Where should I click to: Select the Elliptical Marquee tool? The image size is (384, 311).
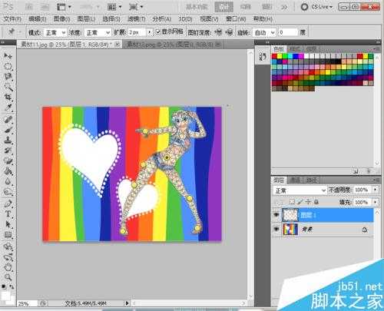pos(8,66)
